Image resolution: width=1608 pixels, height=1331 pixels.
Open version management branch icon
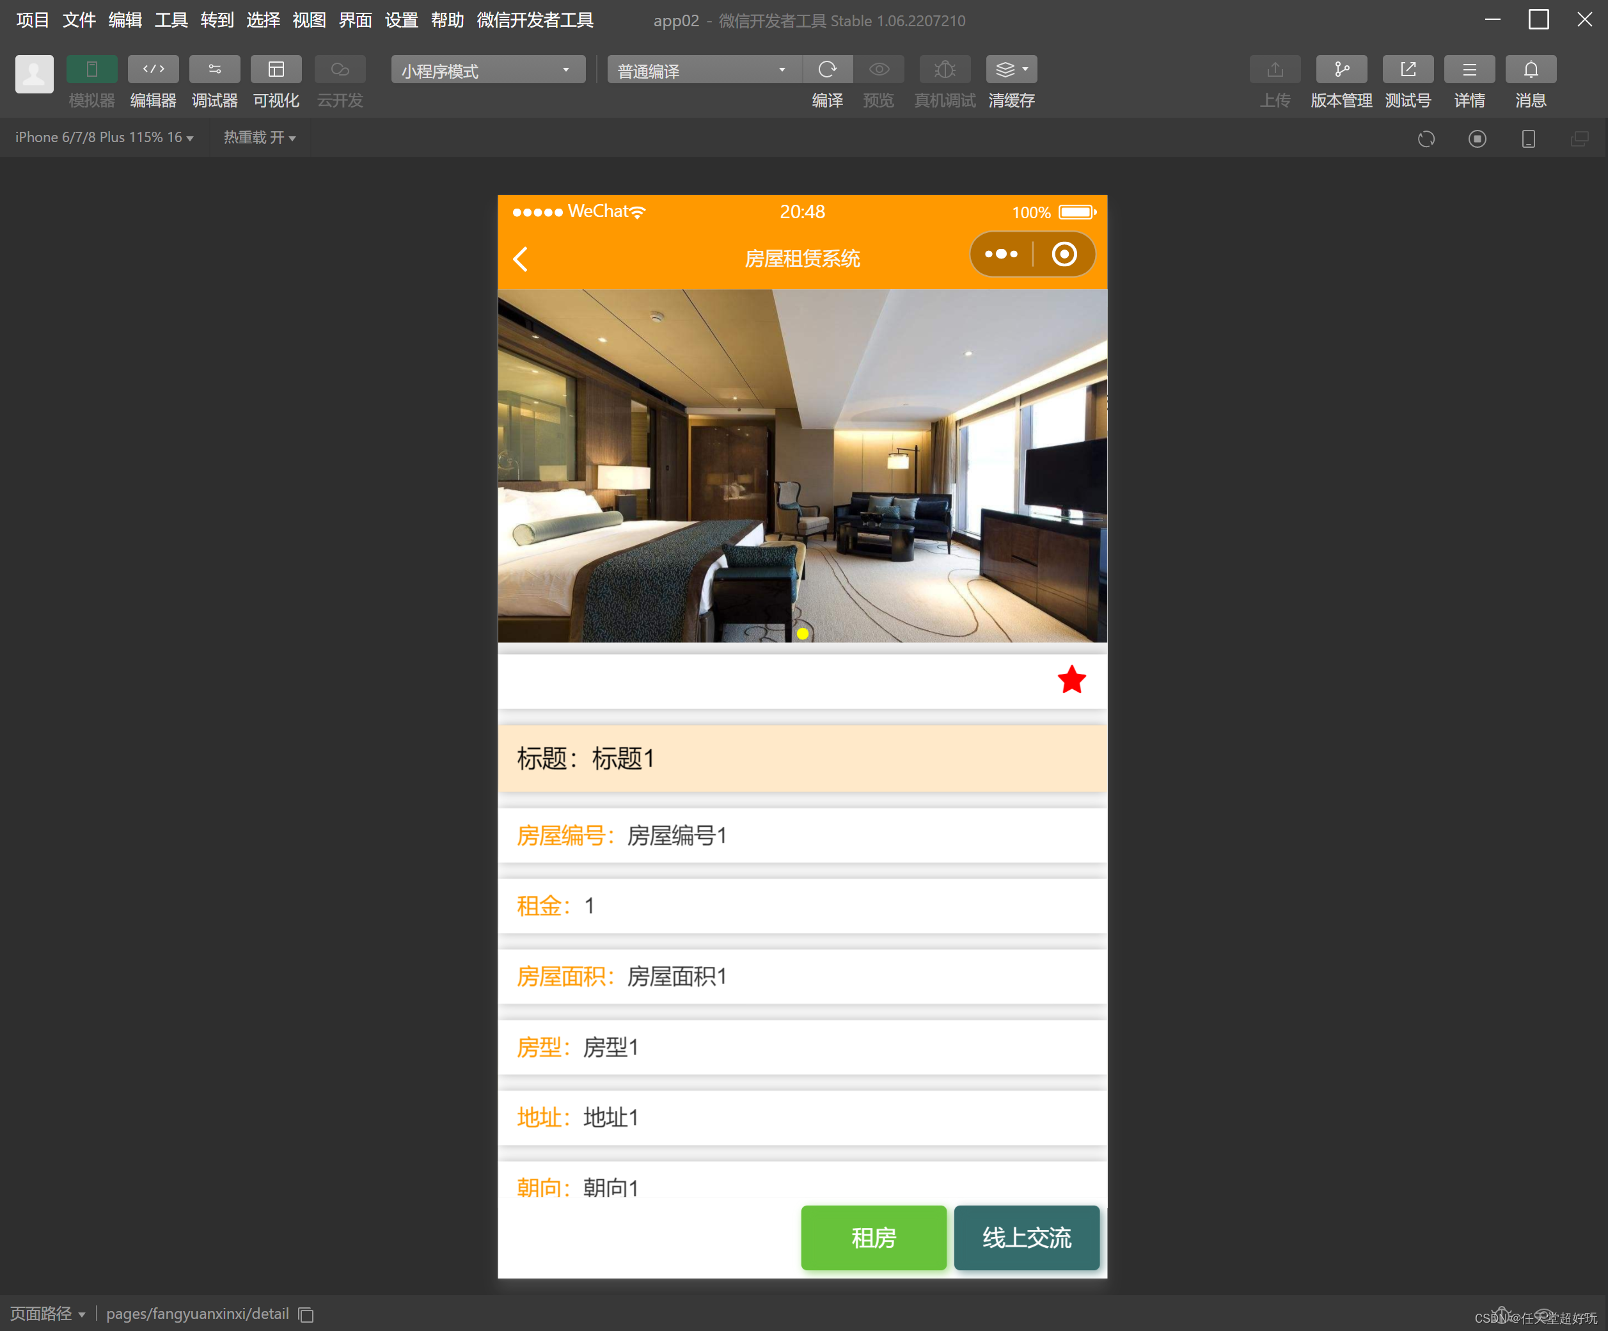click(x=1341, y=69)
